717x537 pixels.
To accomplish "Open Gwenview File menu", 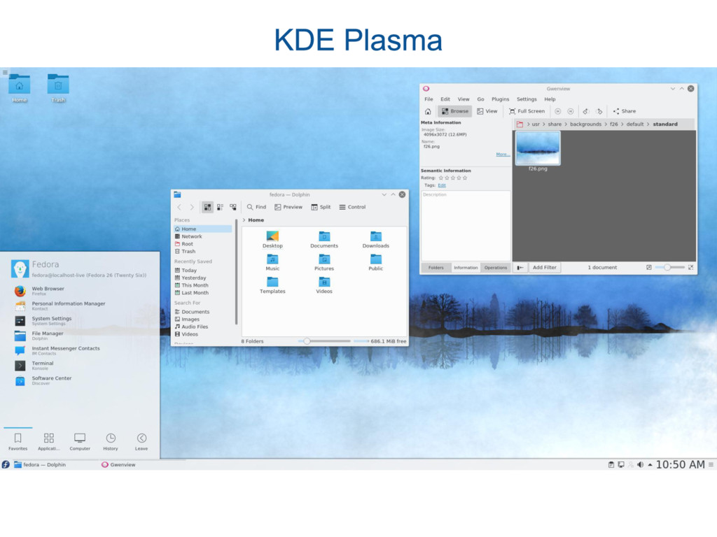I will (x=429, y=99).
